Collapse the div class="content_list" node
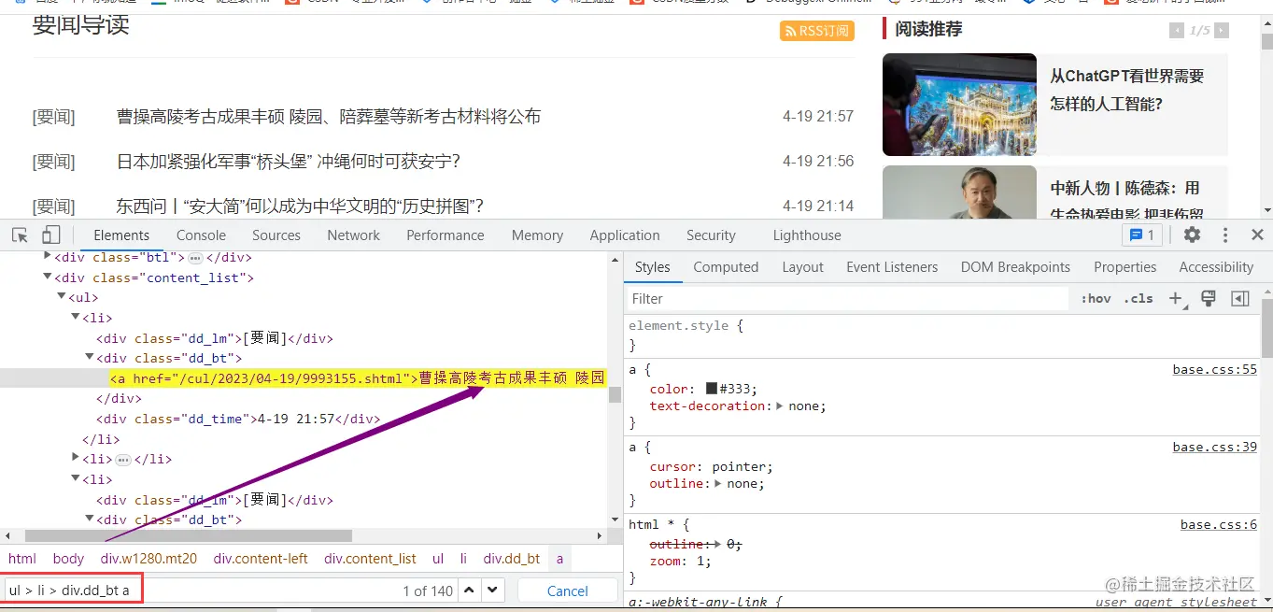Viewport: 1273px width, 612px height. point(48,278)
